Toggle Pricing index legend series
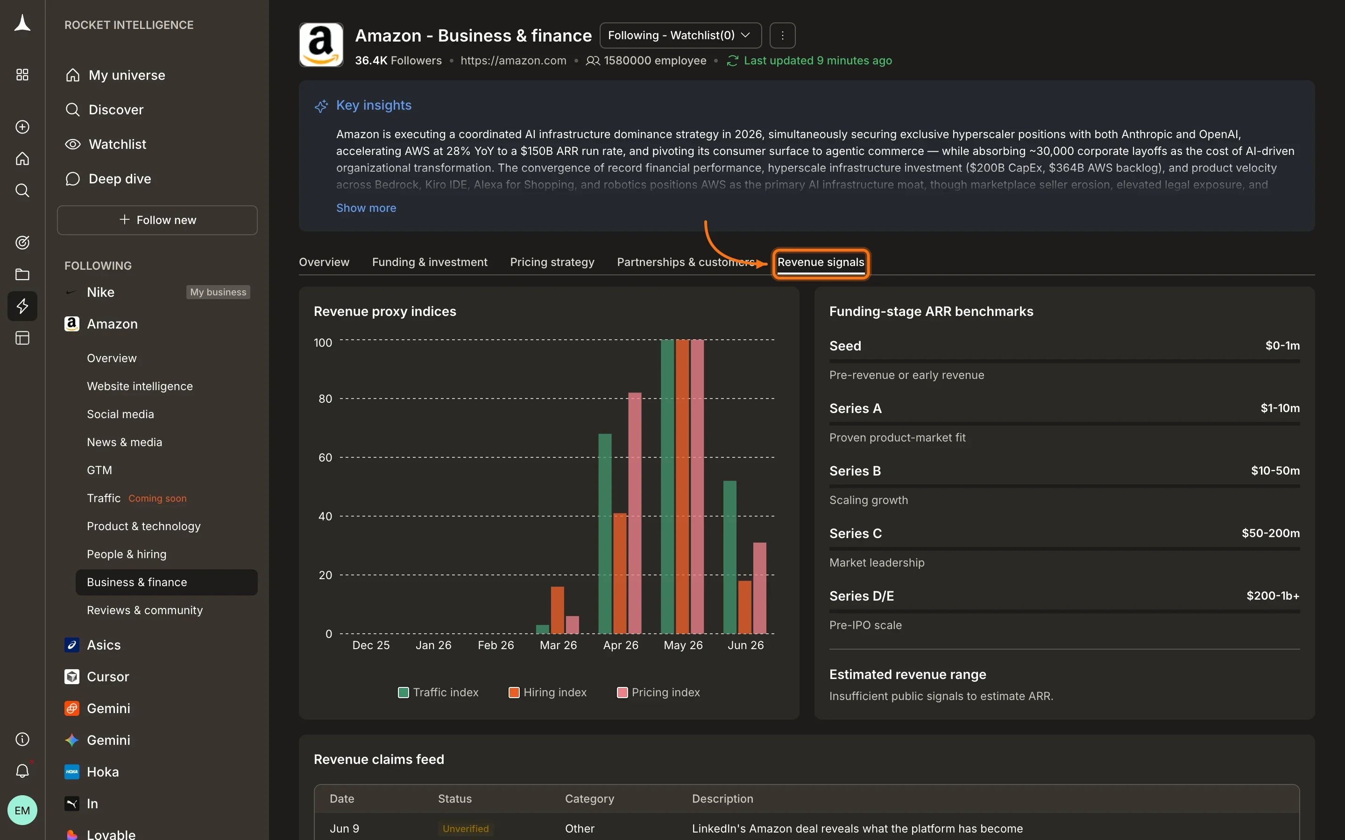 tap(658, 693)
